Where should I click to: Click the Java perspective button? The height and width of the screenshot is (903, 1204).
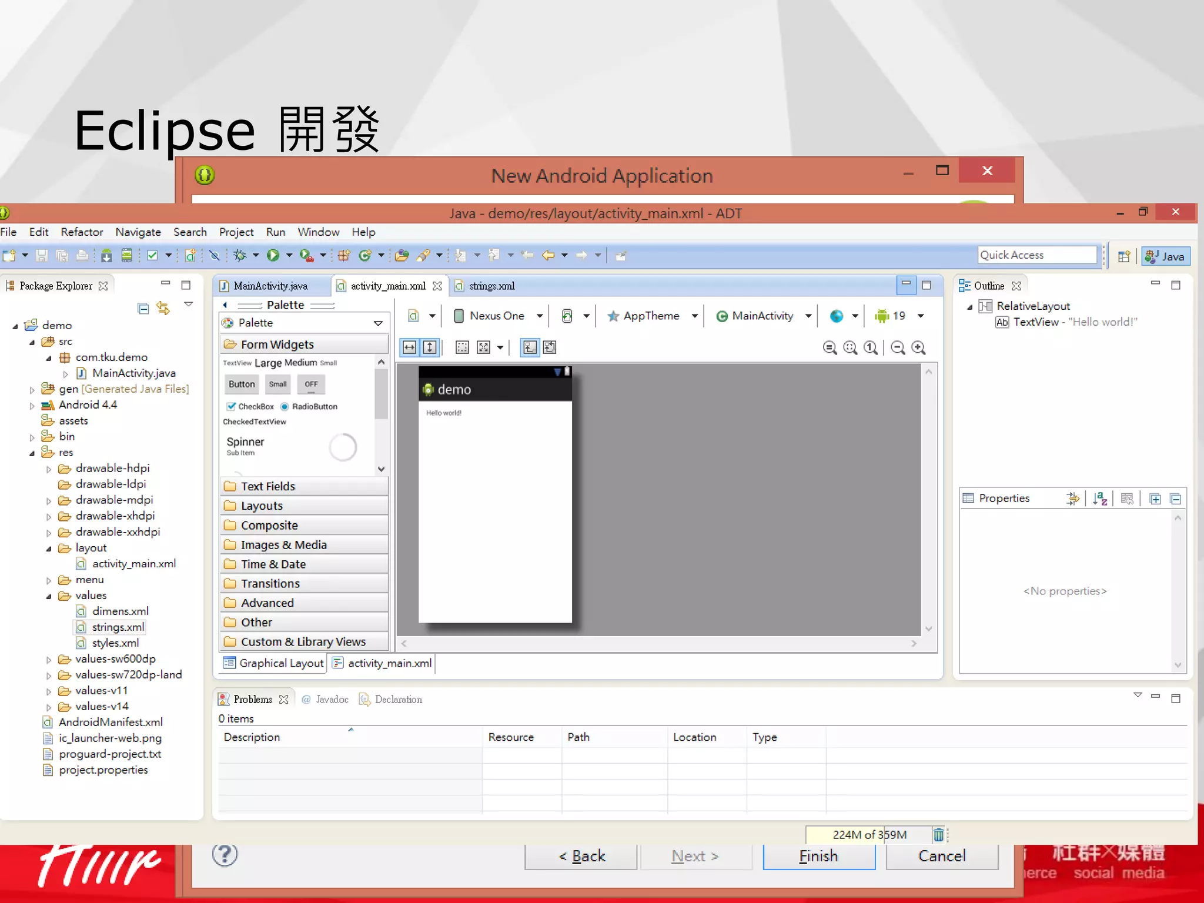click(1166, 256)
